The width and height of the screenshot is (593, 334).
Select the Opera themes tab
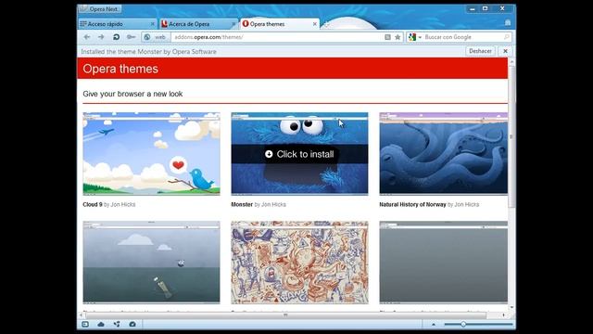(280, 24)
